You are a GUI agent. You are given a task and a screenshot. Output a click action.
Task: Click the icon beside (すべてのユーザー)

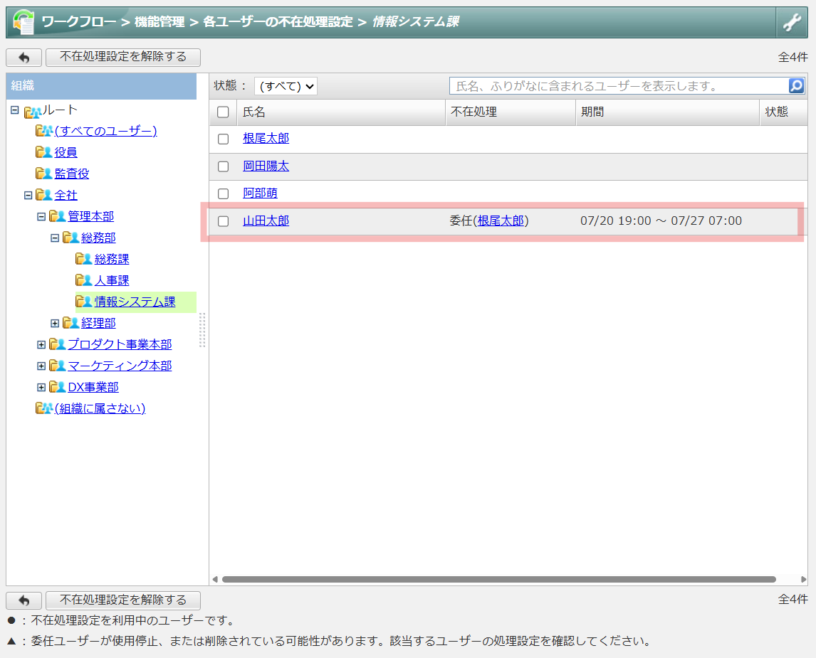pyautogui.click(x=44, y=130)
